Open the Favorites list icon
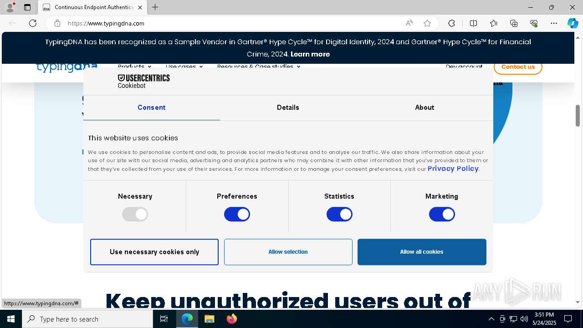The image size is (583, 328). pos(494,23)
